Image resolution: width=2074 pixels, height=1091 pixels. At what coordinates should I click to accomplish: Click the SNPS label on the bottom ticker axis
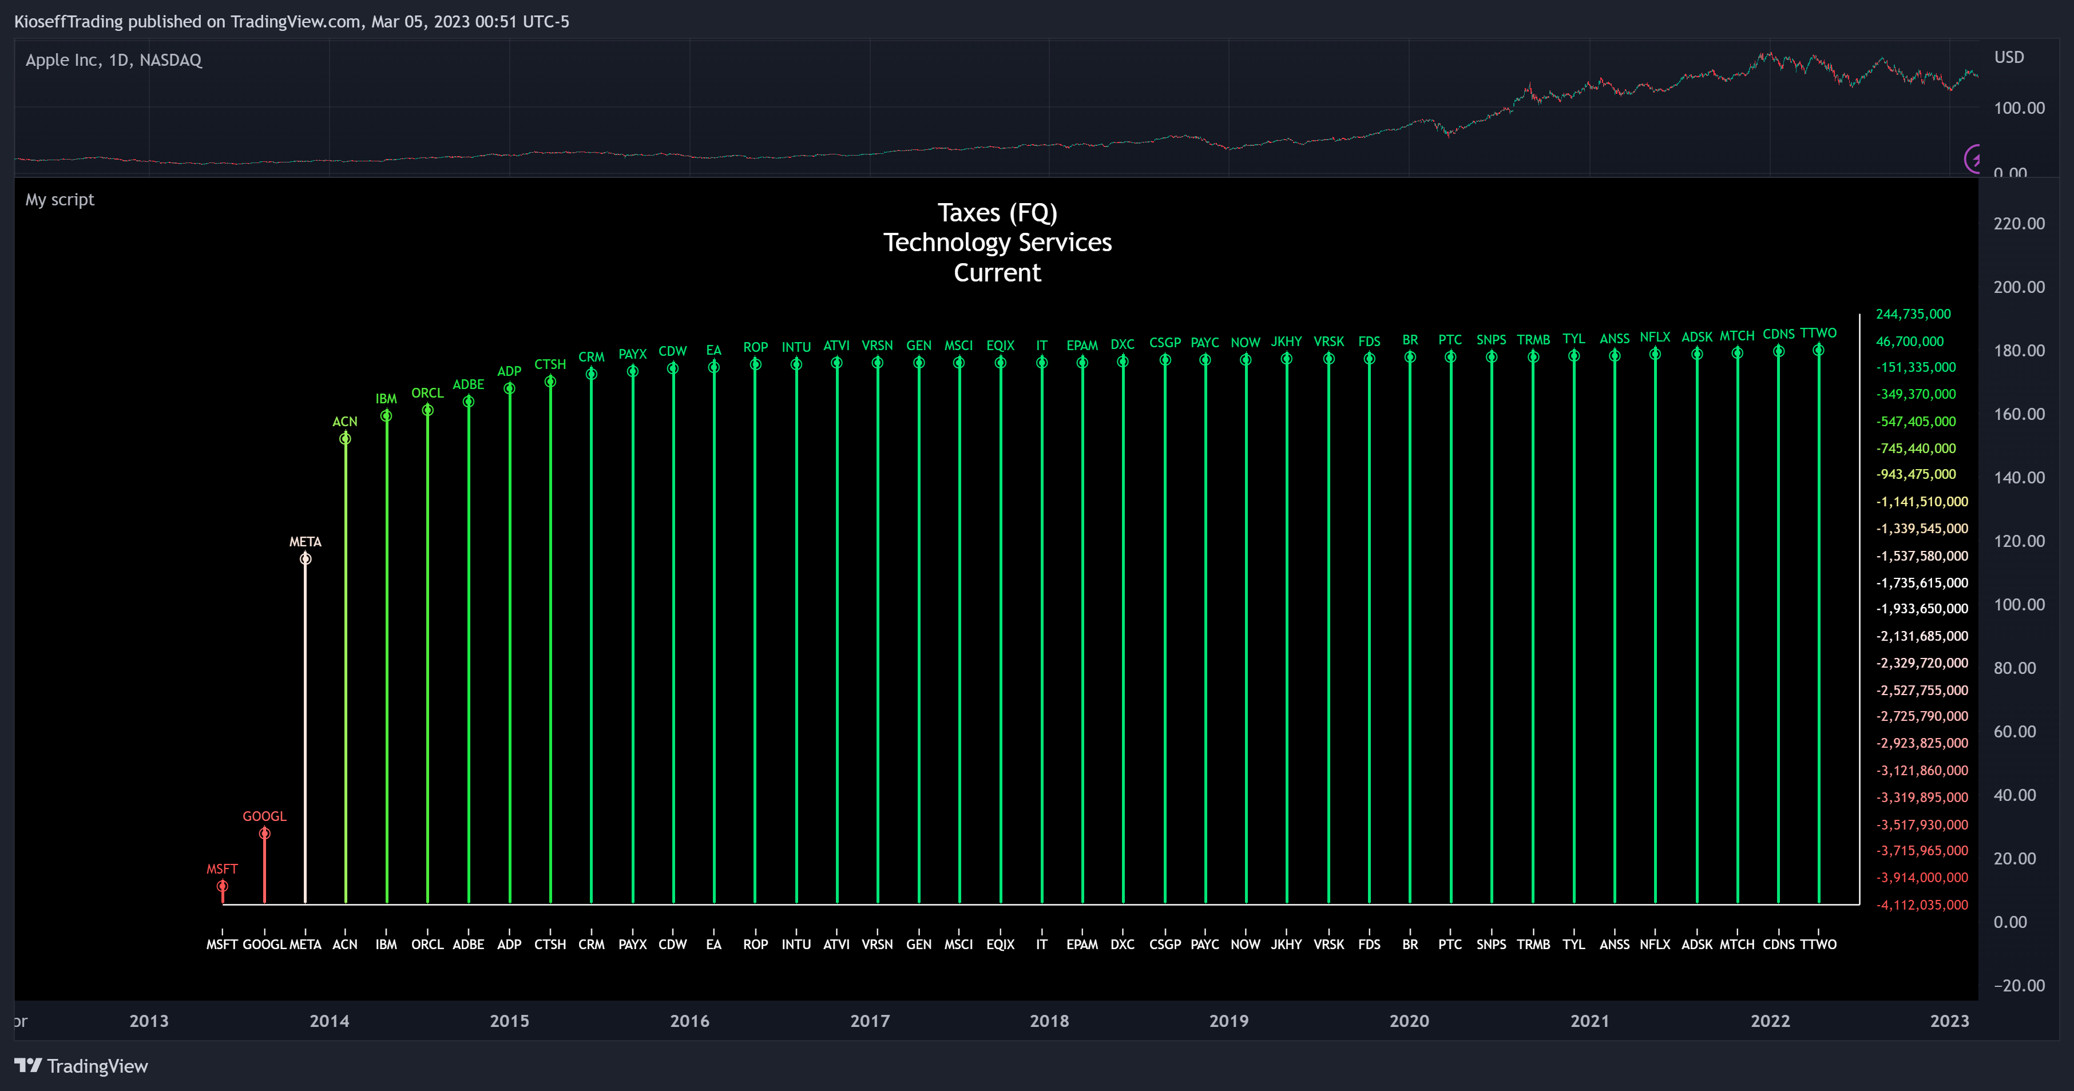(1491, 945)
